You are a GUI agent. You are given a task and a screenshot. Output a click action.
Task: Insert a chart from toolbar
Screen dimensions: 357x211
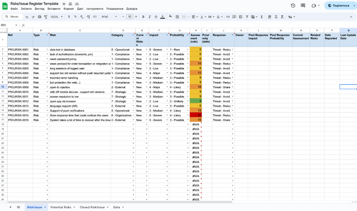241,17
